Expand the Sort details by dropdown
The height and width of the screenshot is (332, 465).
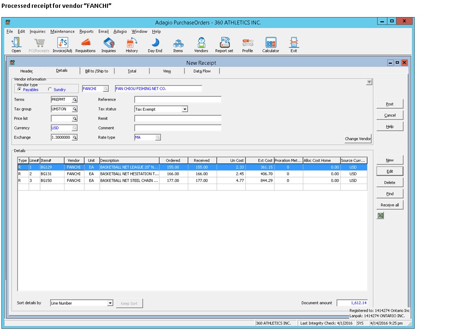point(110,303)
